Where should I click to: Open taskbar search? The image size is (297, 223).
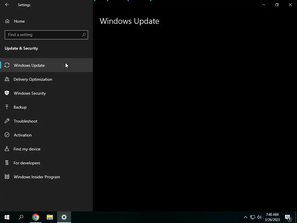point(21,217)
